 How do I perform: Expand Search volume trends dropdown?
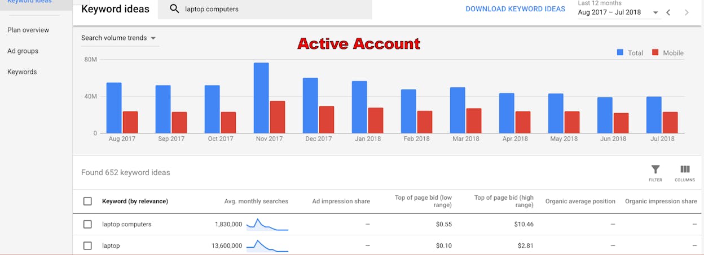119,38
